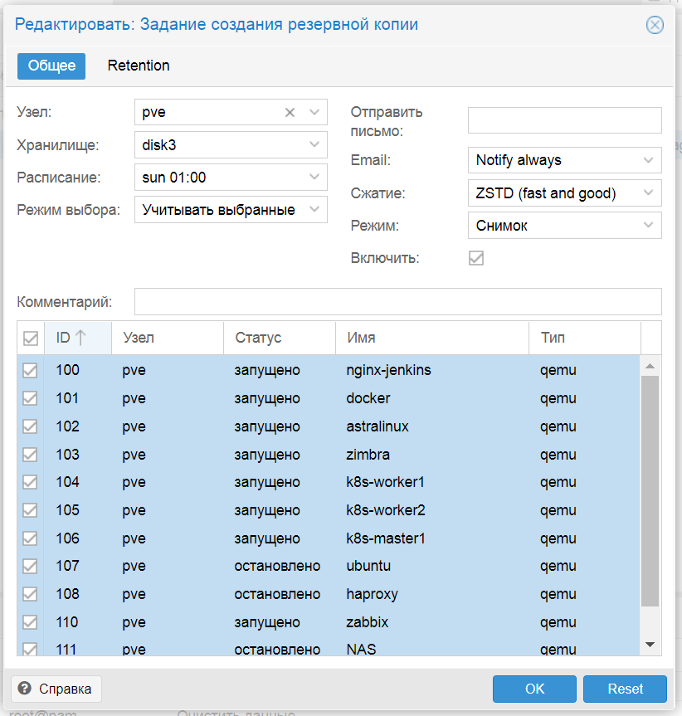The width and height of the screenshot is (682, 716).
Task: Clear the selected node pve value
Action: pos(290,113)
